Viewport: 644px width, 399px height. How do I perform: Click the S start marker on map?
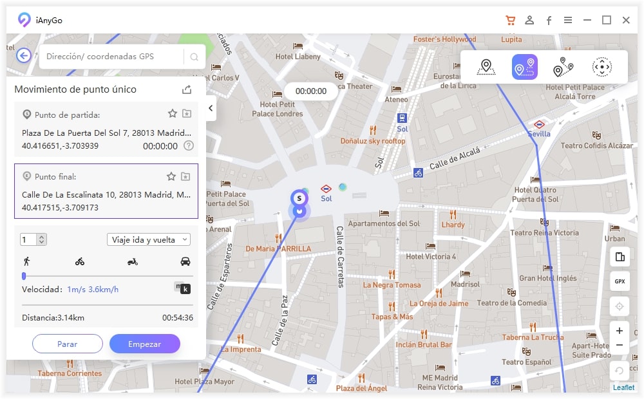(299, 198)
